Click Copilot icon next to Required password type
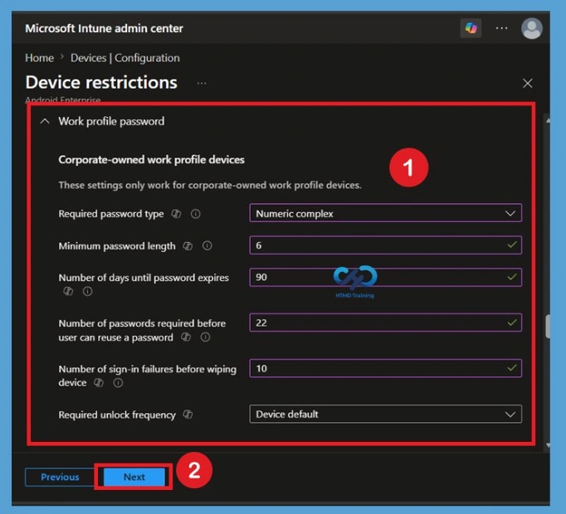Viewport: 566px width, 514px height. pyautogui.click(x=176, y=214)
